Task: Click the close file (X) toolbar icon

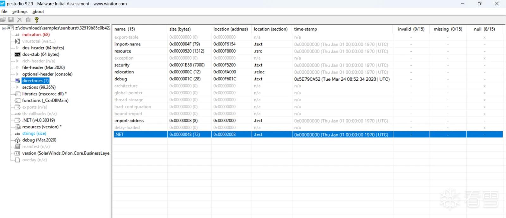Action: coord(20,20)
